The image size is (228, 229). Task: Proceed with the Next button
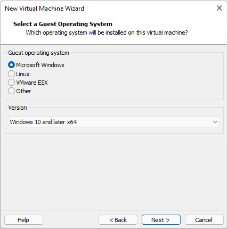pos(161,220)
